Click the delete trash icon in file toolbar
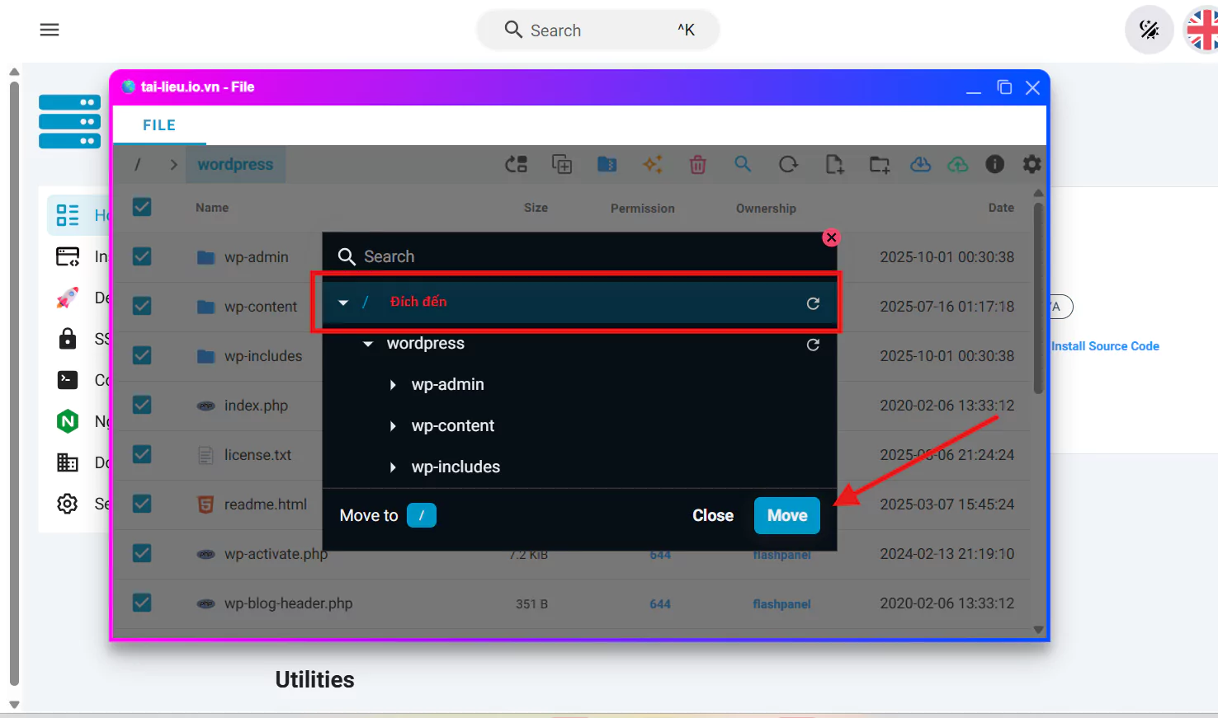1218x718 pixels. pos(697,165)
